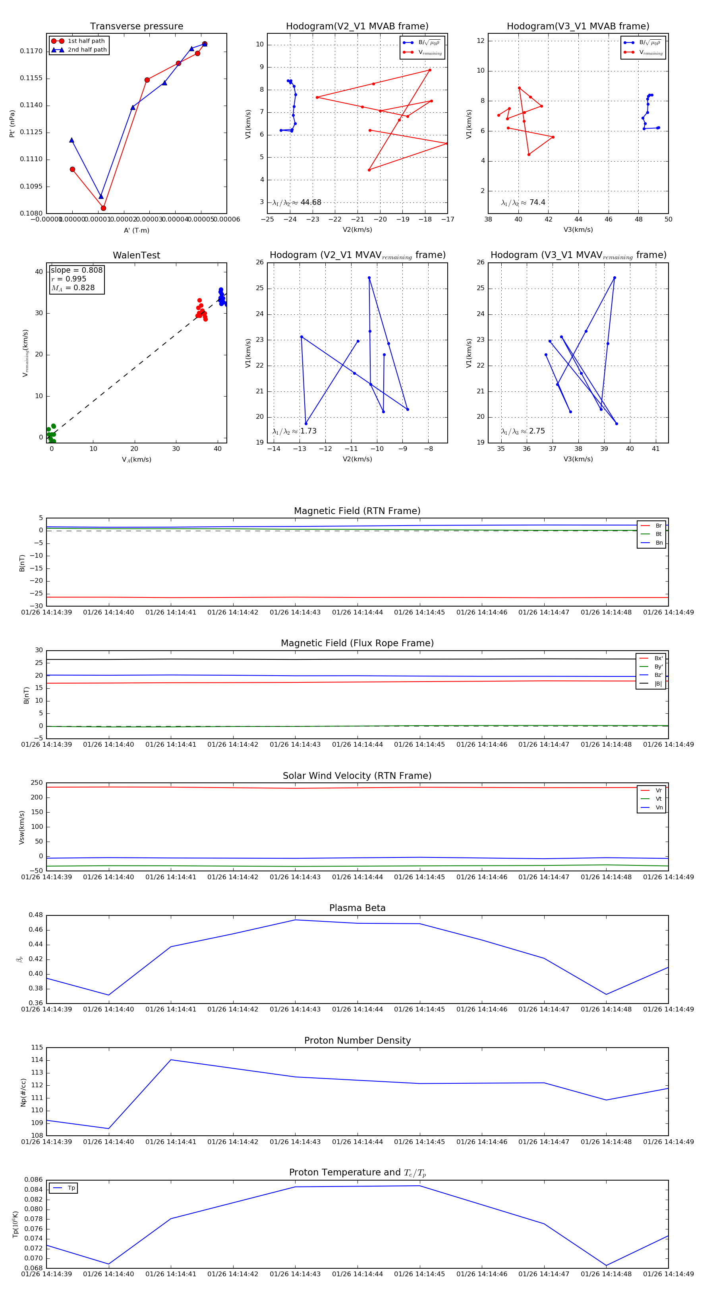
Task: Click the 'Br' legend entry
Action: (x=651, y=526)
